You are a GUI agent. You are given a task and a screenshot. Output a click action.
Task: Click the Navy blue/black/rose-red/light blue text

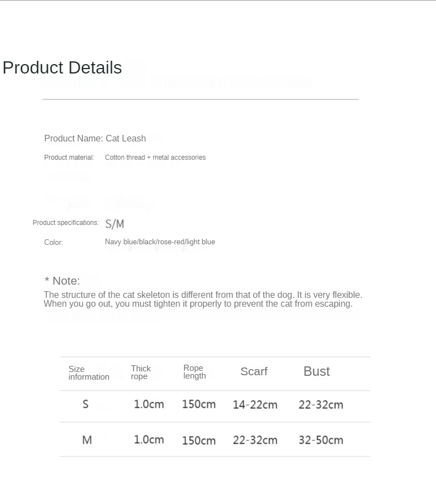160,242
